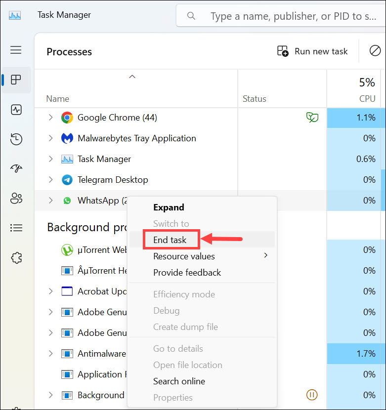This screenshot has height=410, width=386.
Task: Expand the Telegram Desktop process row
Action: (50, 180)
